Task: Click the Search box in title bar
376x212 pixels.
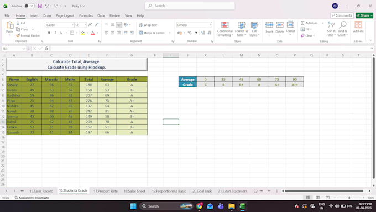Action: coord(190,6)
